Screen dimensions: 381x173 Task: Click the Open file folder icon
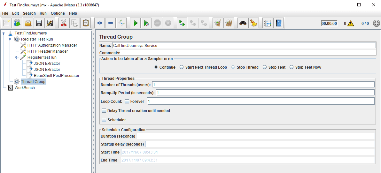[x=28, y=23]
